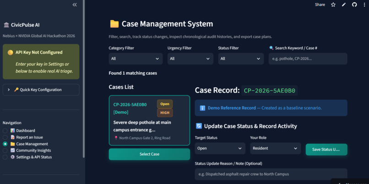Open the three-dot overflow menu
The height and width of the screenshot is (184, 369).
[364, 5]
